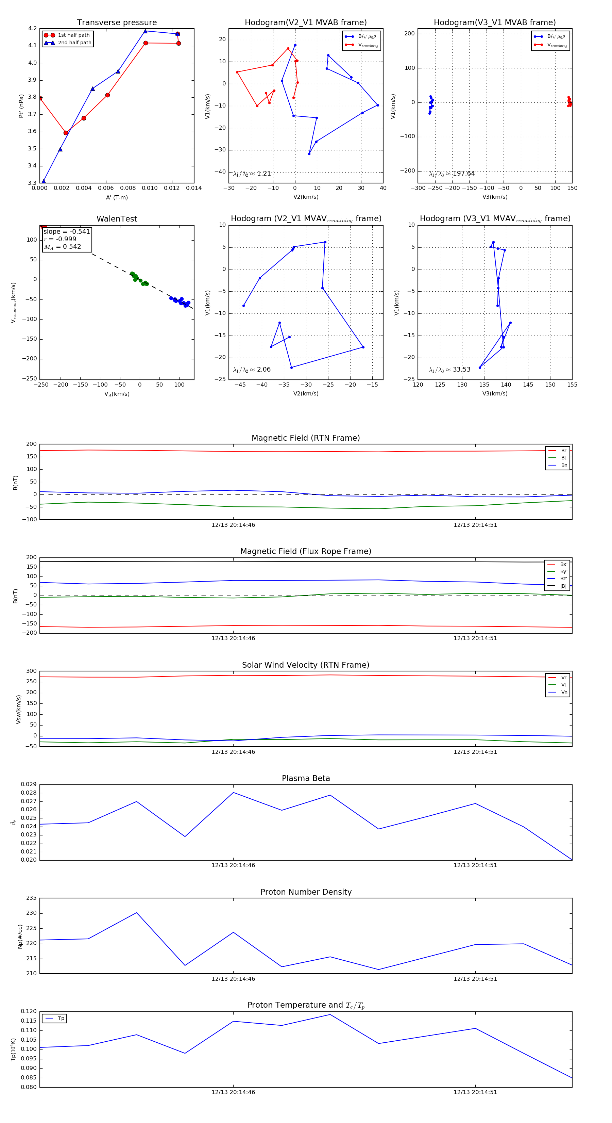Viewport: 612px width, 1123px height.
Task: Click the 'Magnetic Field (Flux Rope Frame)' title
Action: click(306, 552)
